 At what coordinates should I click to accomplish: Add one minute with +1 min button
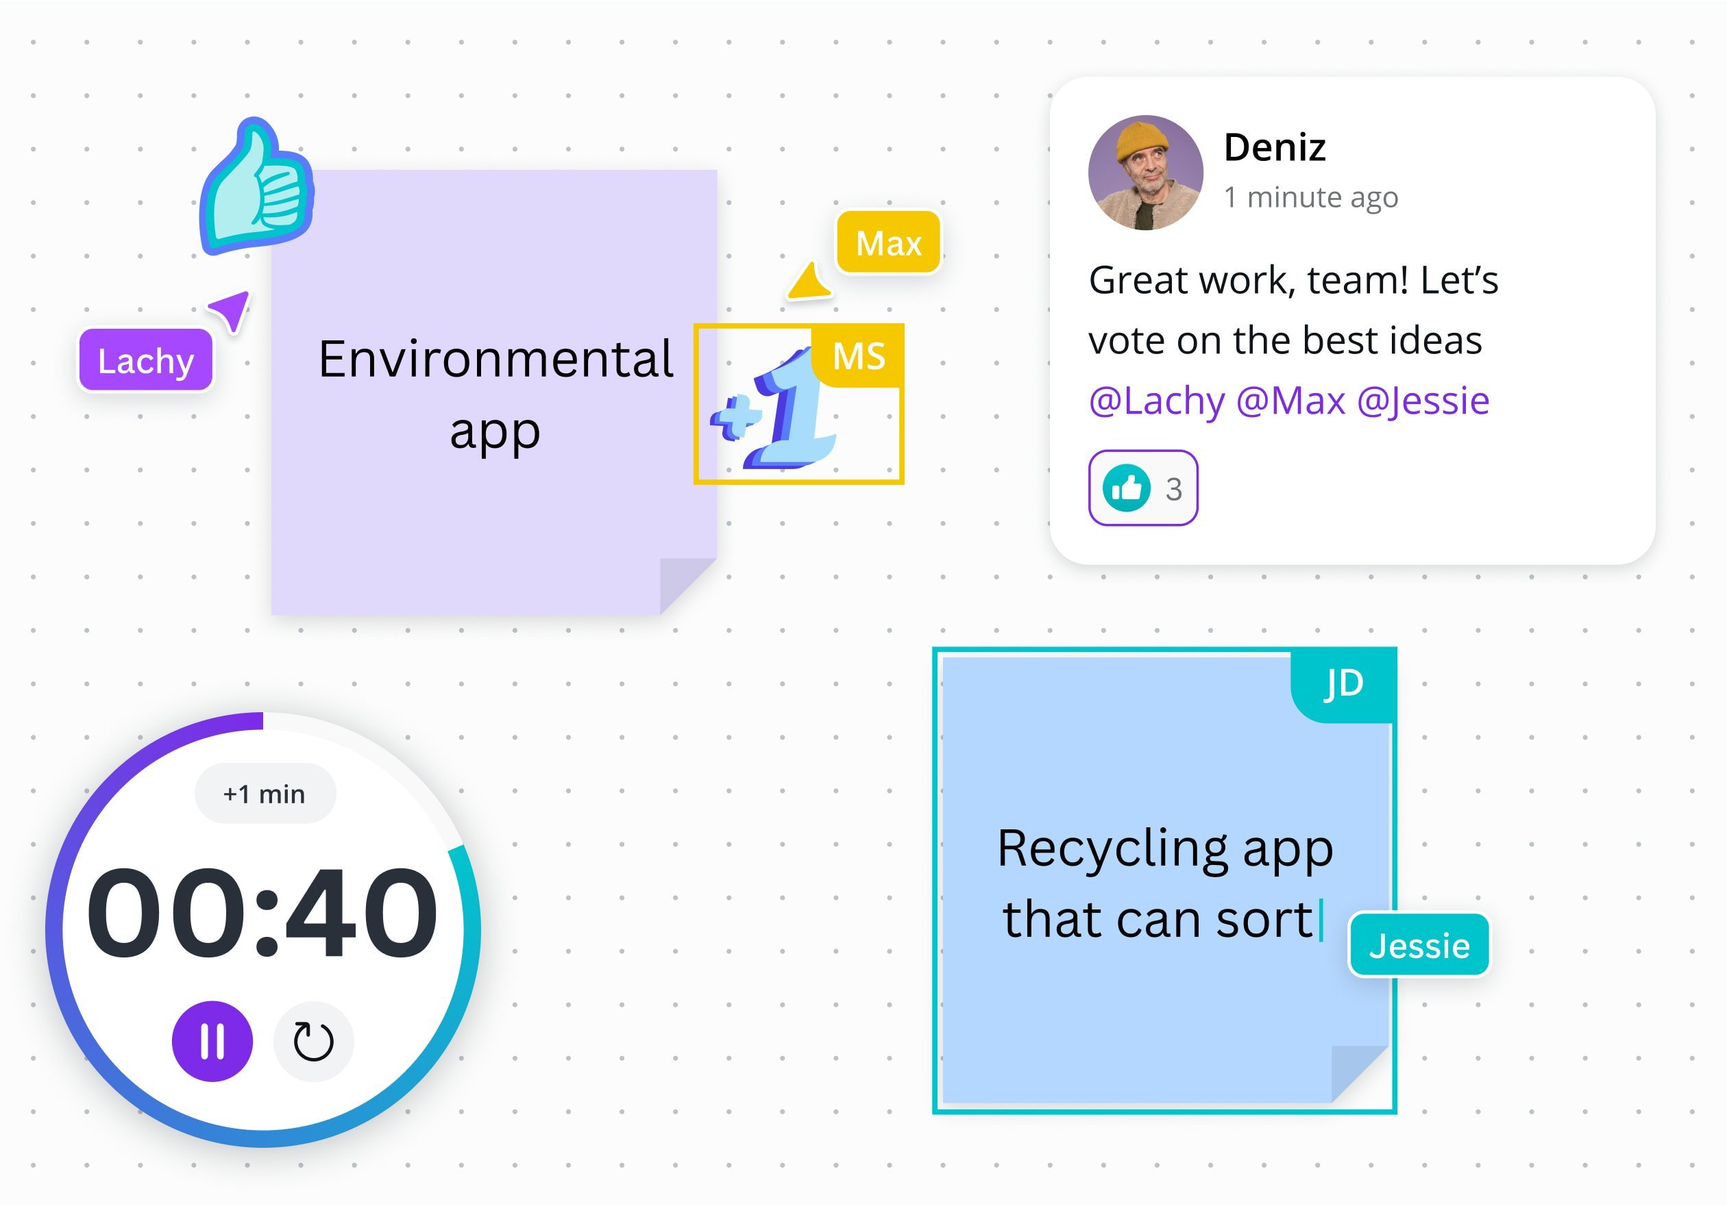pyautogui.click(x=265, y=794)
